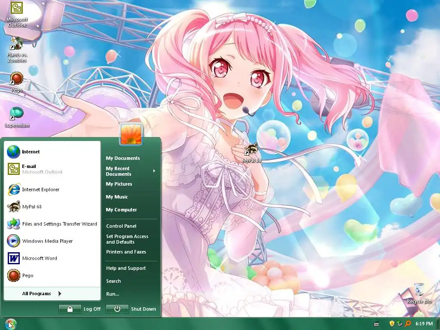Image resolution: width=440 pixels, height=330 pixels.
Task: Select the Recycle Bin desktop icon
Action: tap(419, 293)
